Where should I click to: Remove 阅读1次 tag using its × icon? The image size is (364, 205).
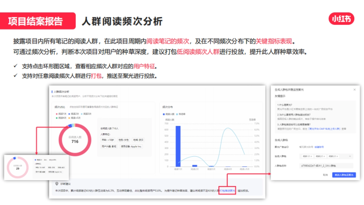pyautogui.click(x=312, y=156)
